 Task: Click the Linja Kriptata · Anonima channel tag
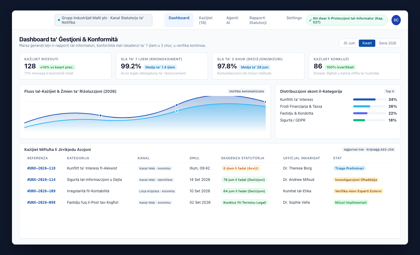tap(157, 191)
